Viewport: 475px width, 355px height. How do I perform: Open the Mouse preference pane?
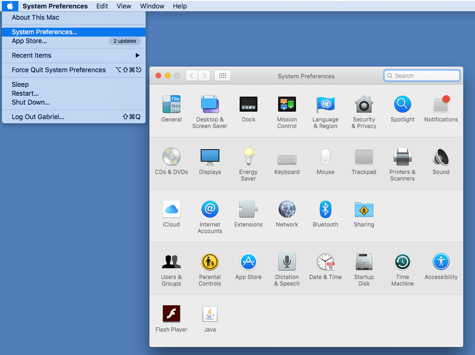(x=325, y=161)
